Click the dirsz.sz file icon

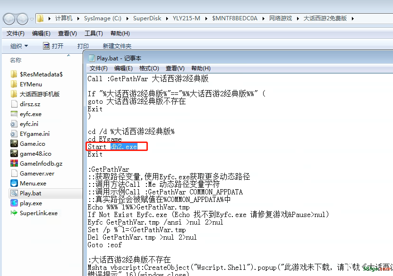(14, 104)
